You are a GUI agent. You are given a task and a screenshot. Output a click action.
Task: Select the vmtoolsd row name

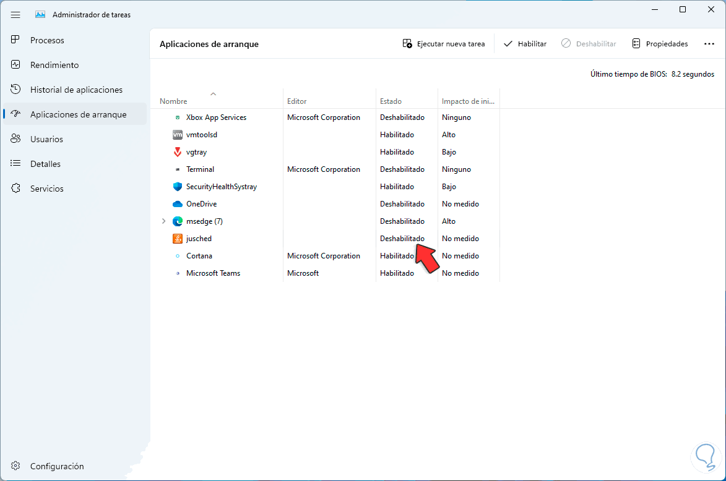(201, 135)
